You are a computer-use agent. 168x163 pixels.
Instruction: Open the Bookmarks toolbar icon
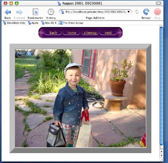point(35,12)
